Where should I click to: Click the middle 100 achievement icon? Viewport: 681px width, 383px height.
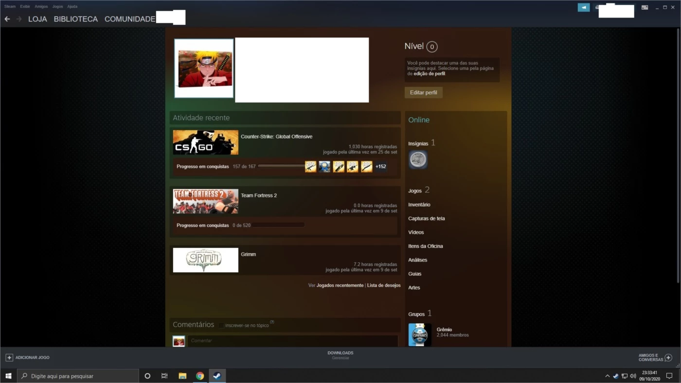[353, 166]
